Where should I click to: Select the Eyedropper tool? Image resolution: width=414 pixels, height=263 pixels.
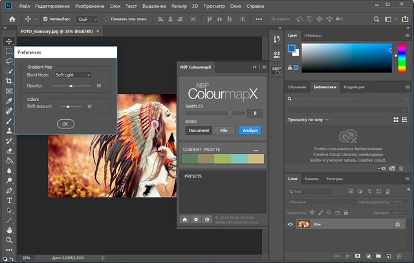(10, 101)
